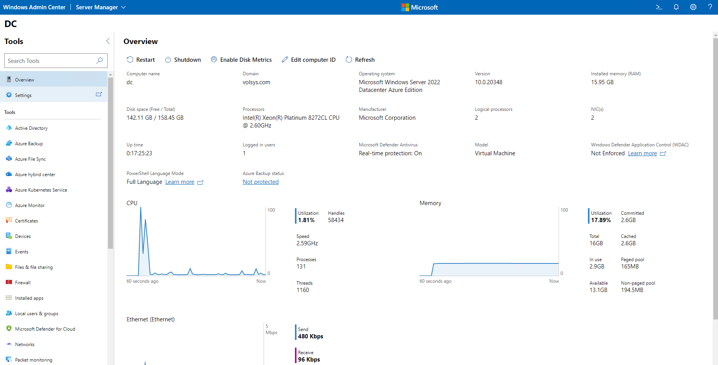Expand the Server Manager dropdown
718x365 pixels.
(101, 7)
